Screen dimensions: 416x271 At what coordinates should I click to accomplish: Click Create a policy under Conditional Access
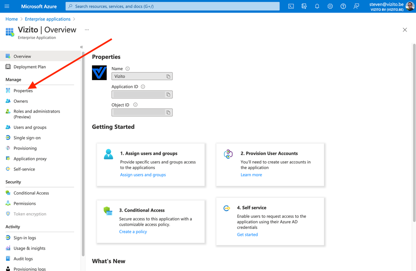(x=133, y=231)
